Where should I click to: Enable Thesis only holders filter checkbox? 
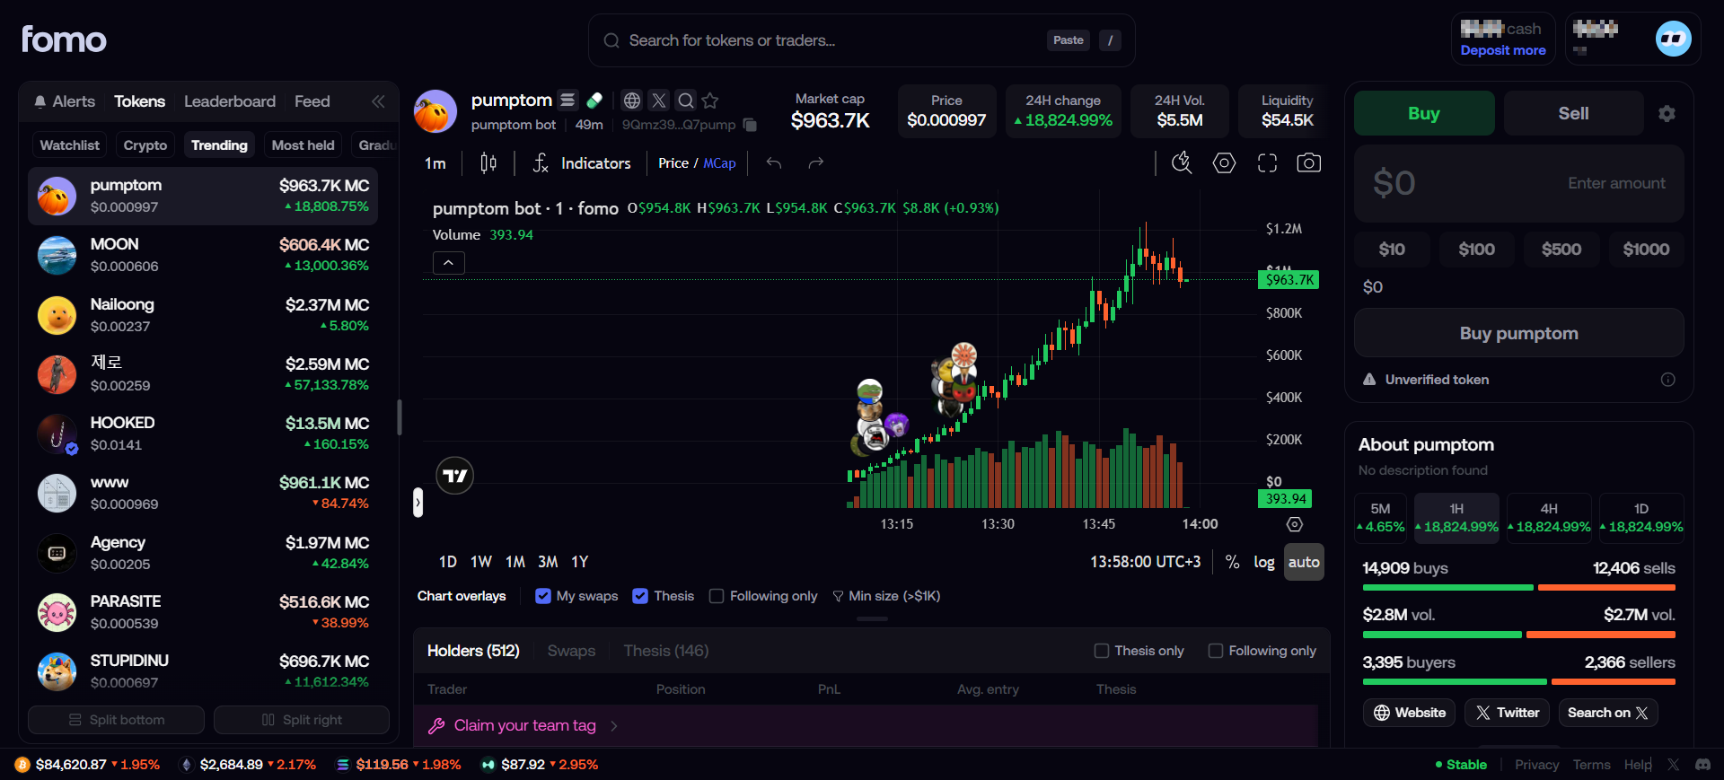(1102, 651)
